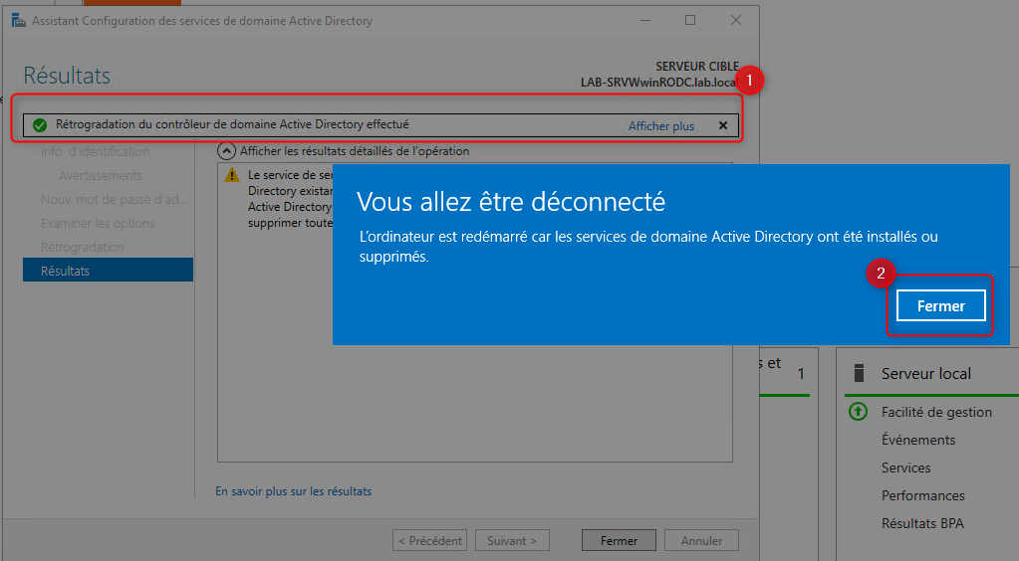This screenshot has height=561, width=1019.
Task: Click the Fermer button at wizard bottom
Action: [x=619, y=540]
